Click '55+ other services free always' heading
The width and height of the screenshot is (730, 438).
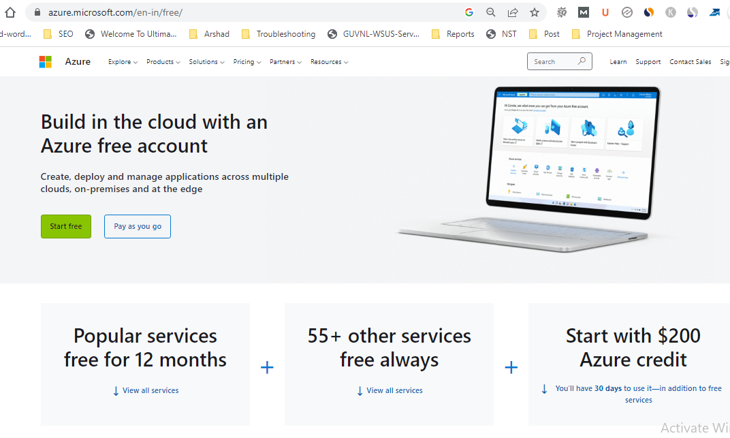pyautogui.click(x=390, y=347)
